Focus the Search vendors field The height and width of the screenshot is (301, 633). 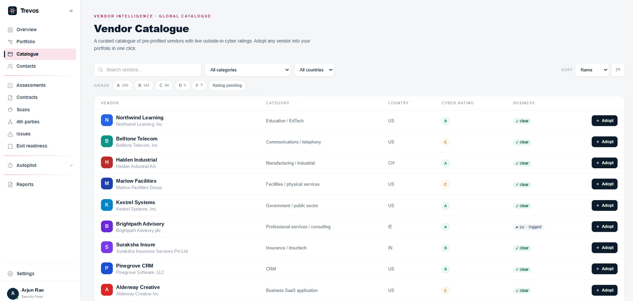pyautogui.click(x=148, y=70)
